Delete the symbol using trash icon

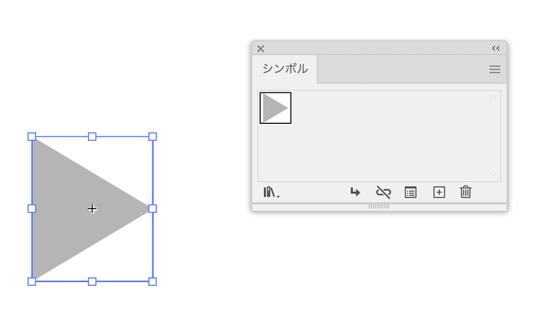(x=466, y=192)
